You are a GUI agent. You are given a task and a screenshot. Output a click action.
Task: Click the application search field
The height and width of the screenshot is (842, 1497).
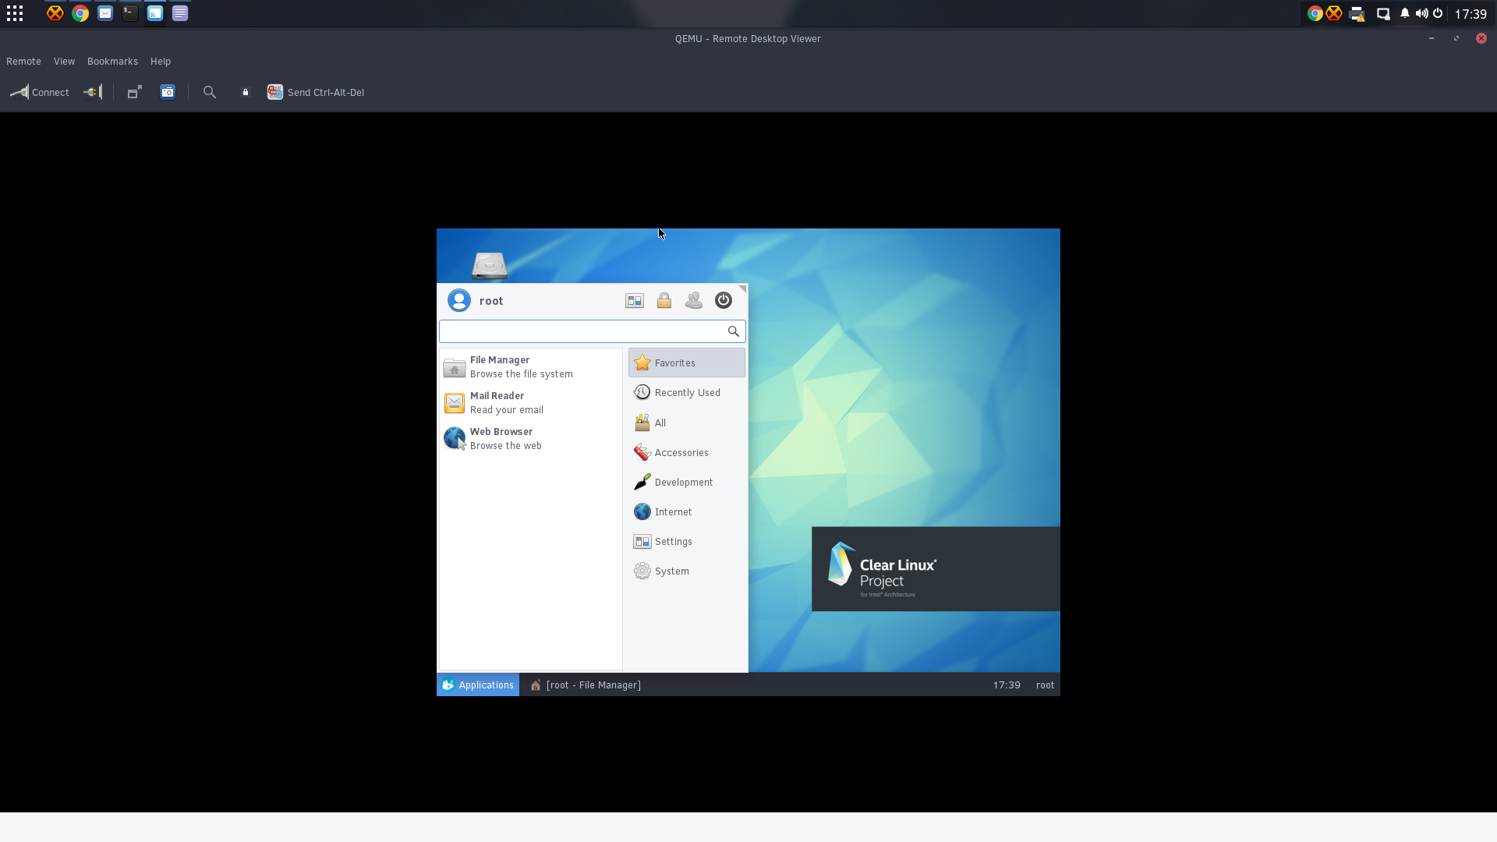click(x=593, y=331)
